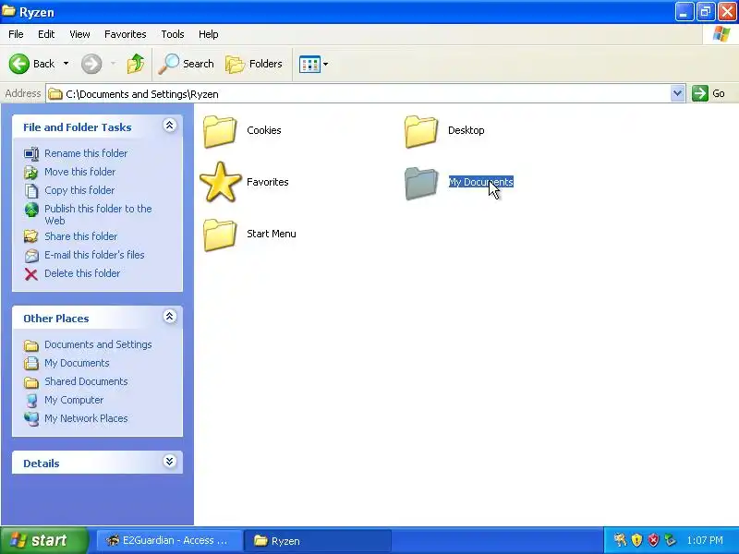Click the Go button
The height and width of the screenshot is (554, 739).
[709, 93]
